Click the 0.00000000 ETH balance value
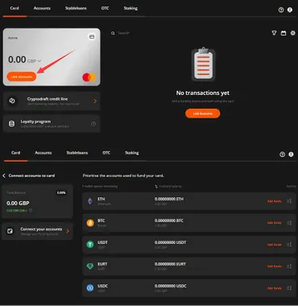298x306 pixels. [x=169, y=199]
